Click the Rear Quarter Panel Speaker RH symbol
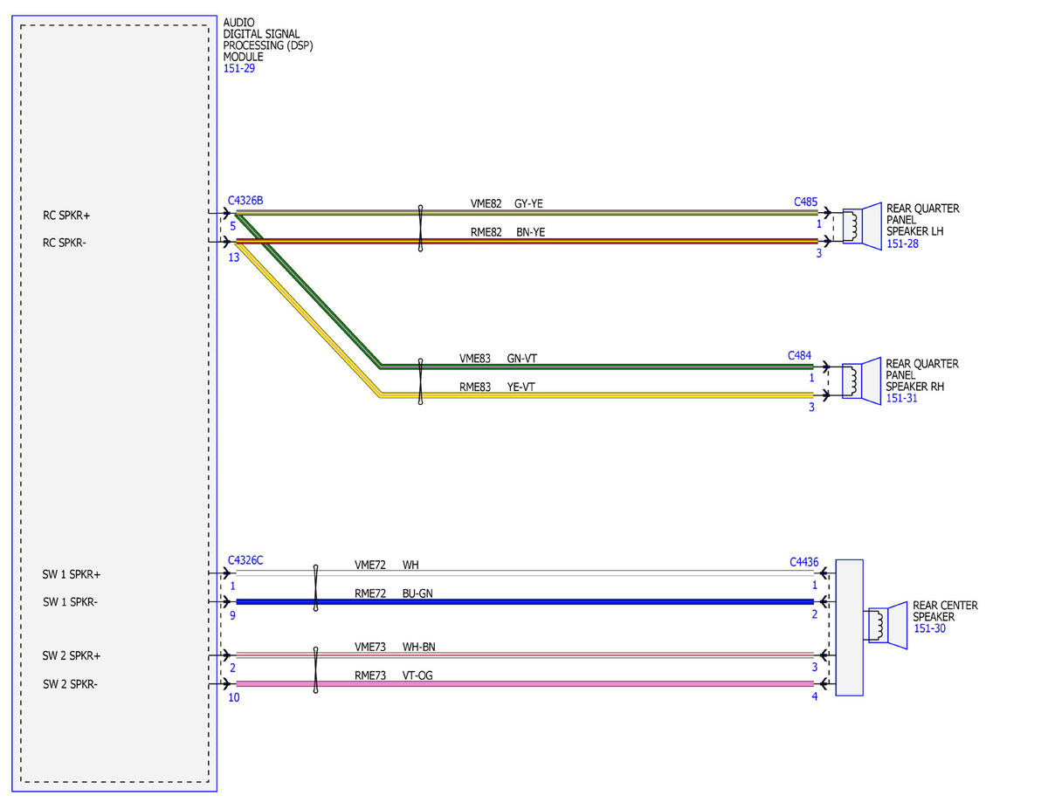This screenshot has height=809, width=1048. click(x=861, y=381)
